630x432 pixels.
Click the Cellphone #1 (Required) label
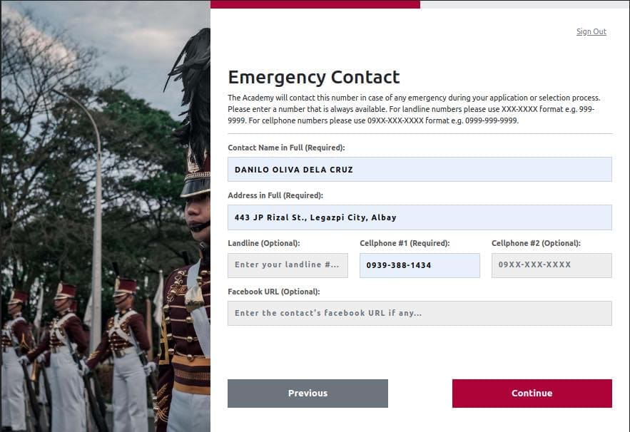point(405,243)
